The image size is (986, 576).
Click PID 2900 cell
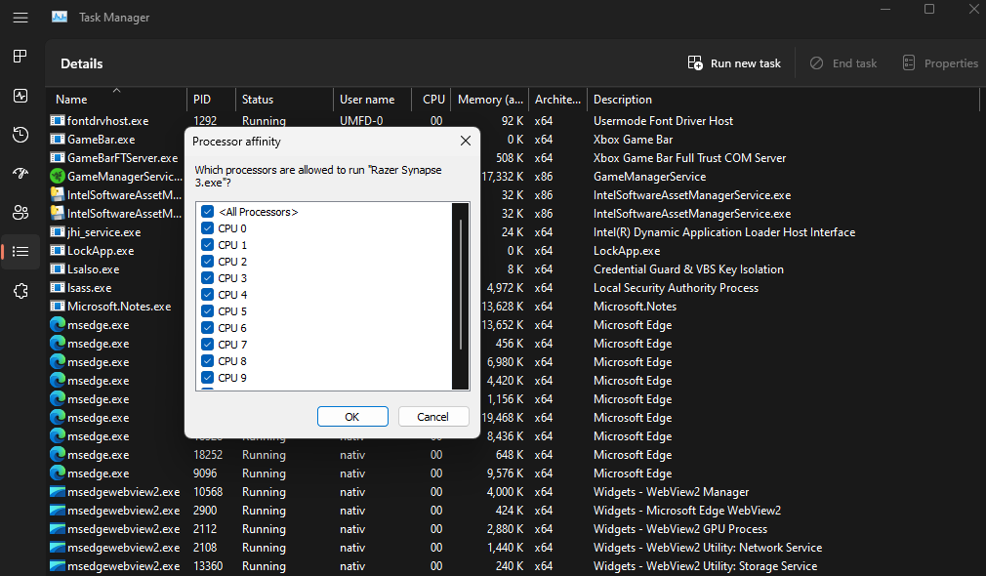[204, 511]
